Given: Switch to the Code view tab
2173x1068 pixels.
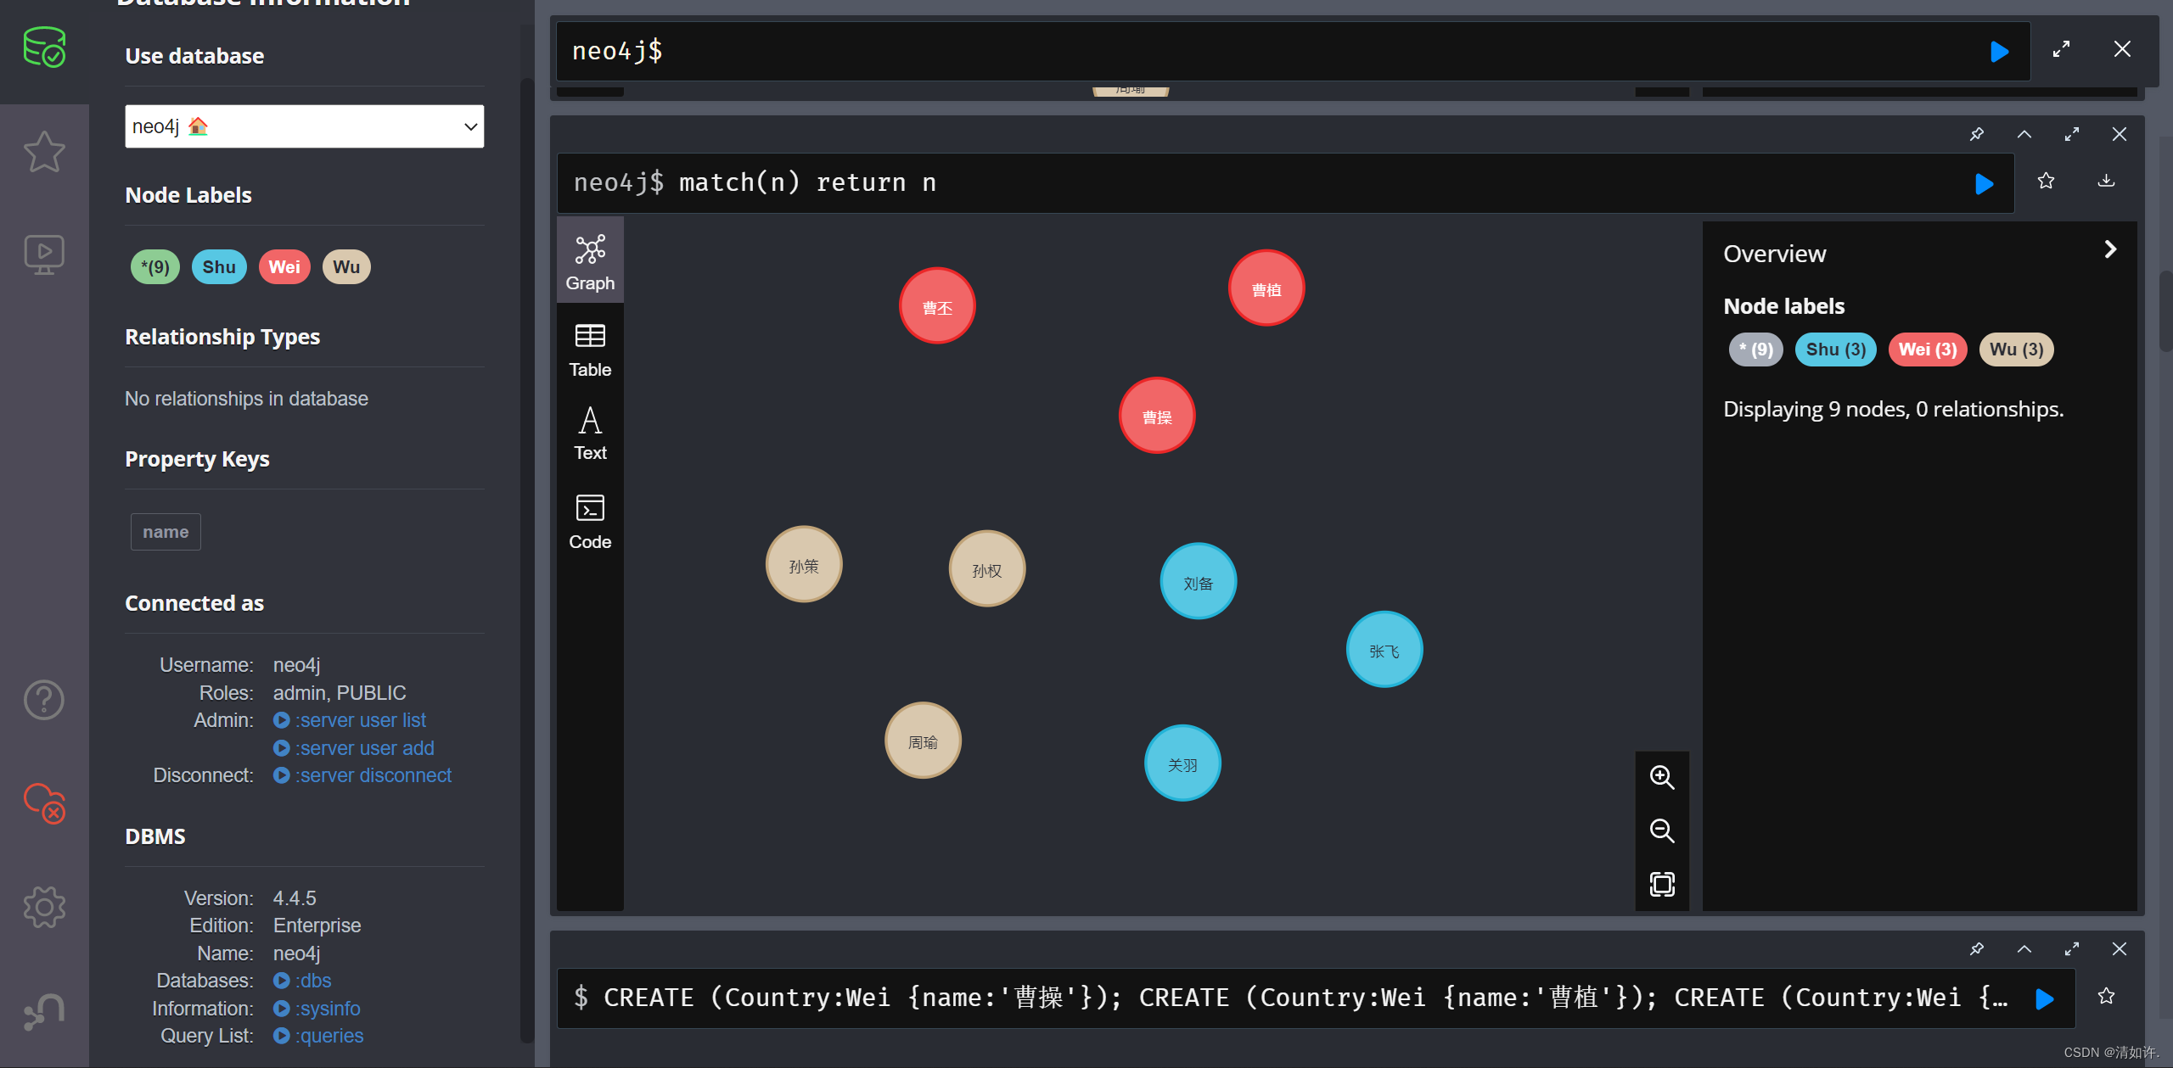Looking at the screenshot, I should pos(590,522).
